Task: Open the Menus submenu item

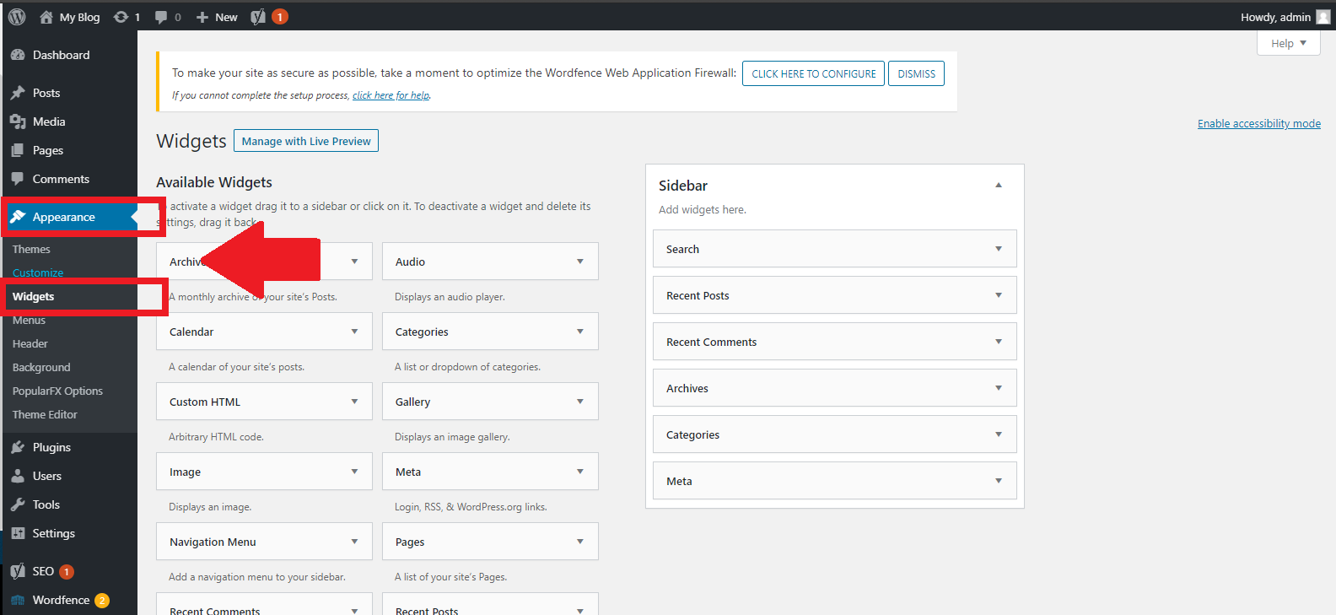Action: pos(29,321)
